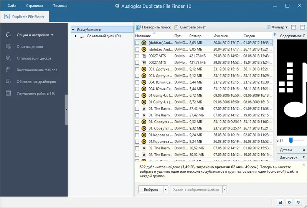Click the sidebar collapse handle
307x208 pixels.
pyautogui.click(x=66, y=110)
